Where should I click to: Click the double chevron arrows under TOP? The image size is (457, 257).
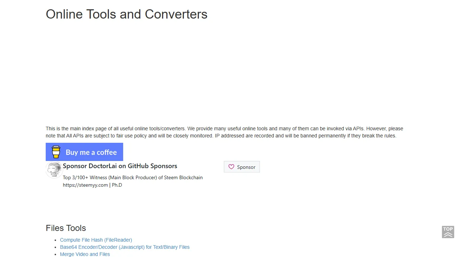[448, 235]
